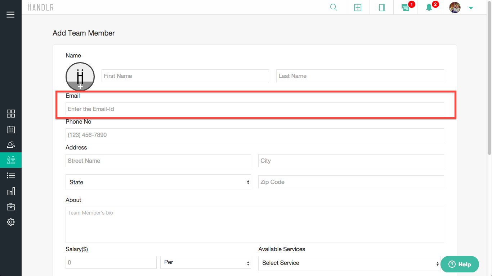Open the list icon in sidebar
This screenshot has height=276, width=492.
[11, 175]
